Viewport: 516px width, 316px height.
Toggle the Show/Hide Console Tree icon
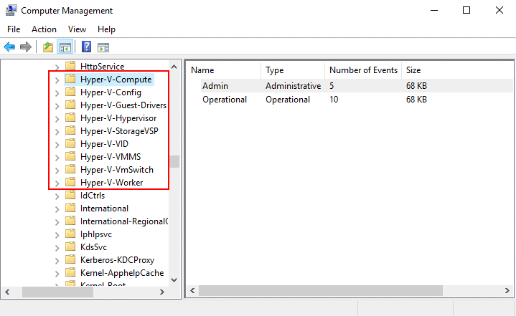tap(65, 47)
